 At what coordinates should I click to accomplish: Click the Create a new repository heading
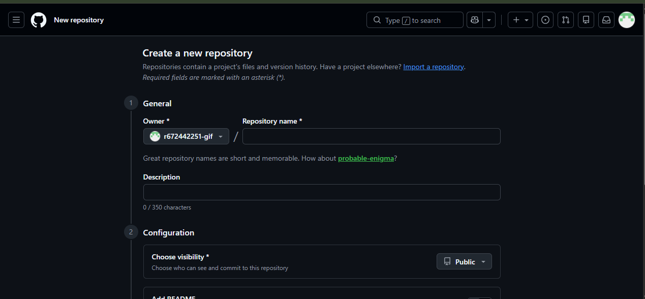pos(197,53)
